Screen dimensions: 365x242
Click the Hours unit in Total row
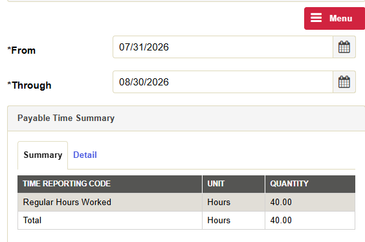click(219, 221)
